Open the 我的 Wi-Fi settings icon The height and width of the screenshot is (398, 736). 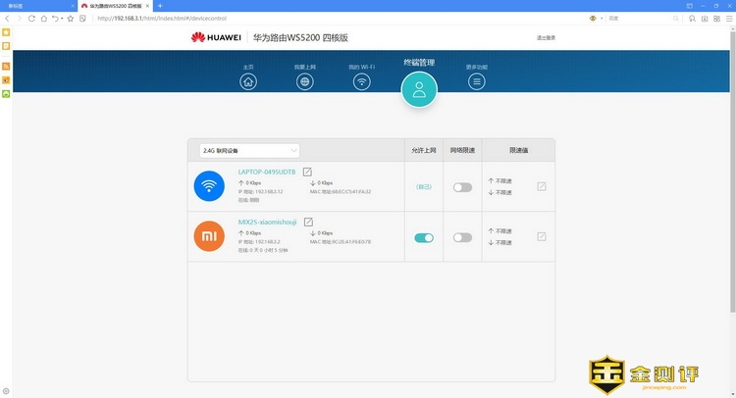tap(362, 81)
